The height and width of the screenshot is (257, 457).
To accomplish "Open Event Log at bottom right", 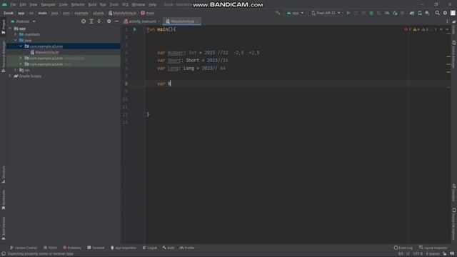I will [x=403, y=248].
